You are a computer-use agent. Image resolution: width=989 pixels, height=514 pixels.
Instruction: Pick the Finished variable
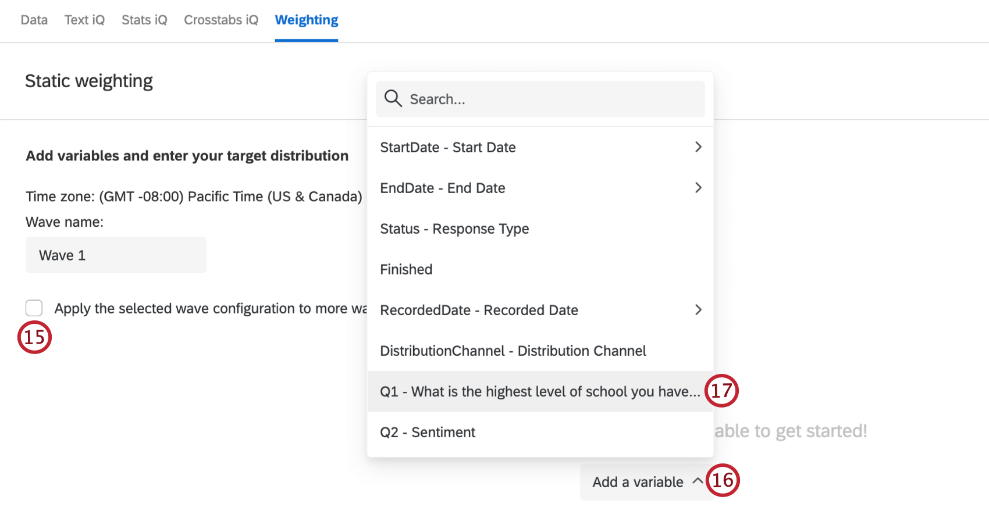[406, 270]
